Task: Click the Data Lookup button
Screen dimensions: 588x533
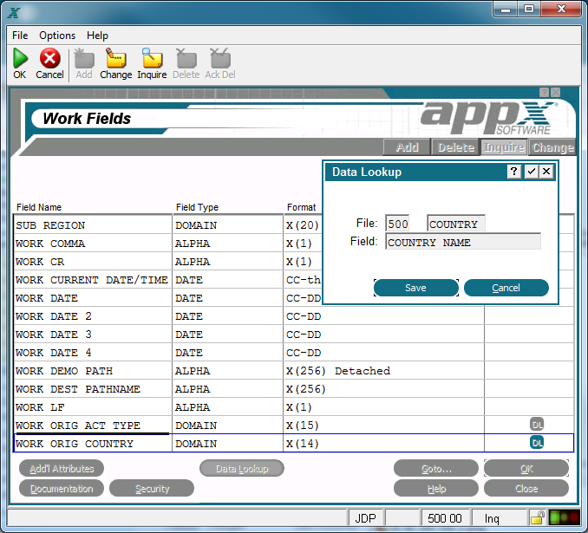Action: tap(242, 469)
